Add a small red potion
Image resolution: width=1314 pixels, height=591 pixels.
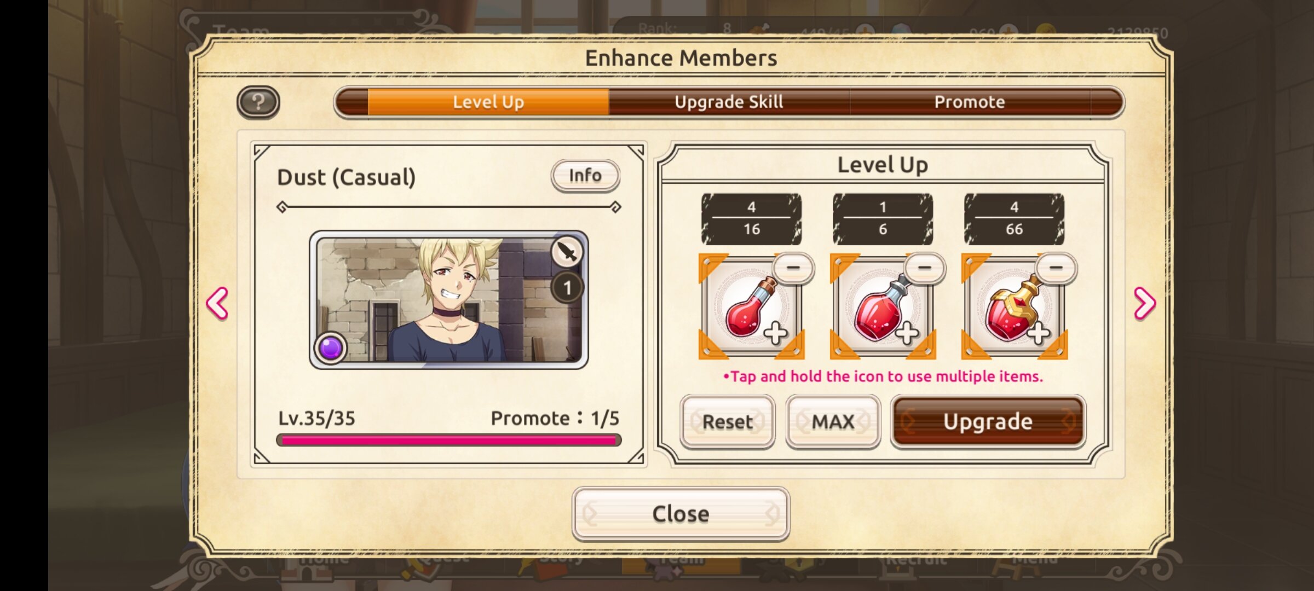coord(751,306)
